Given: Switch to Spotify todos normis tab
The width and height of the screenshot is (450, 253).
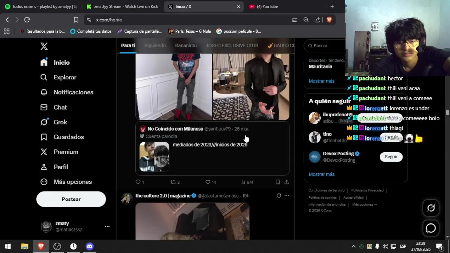Looking at the screenshot, I should coord(41,6).
